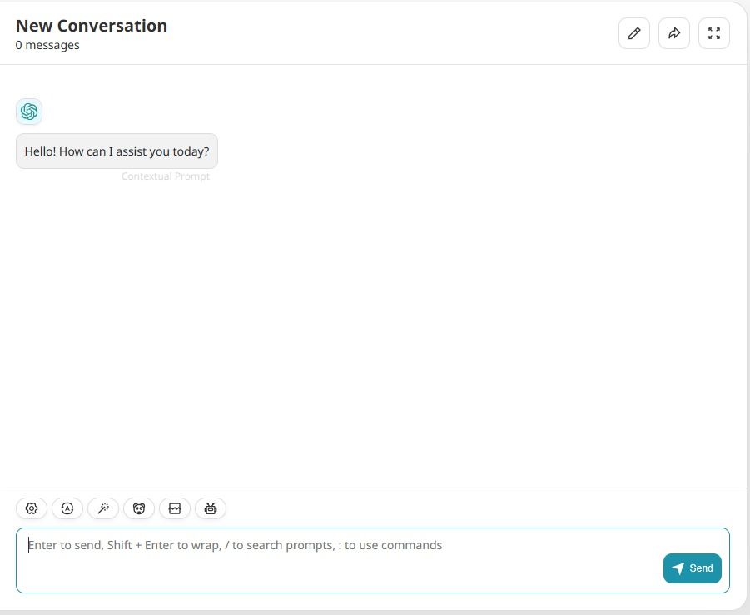Click the 'Contextual Prompt' label
Image resolution: width=750 pixels, height=615 pixels.
165,176
